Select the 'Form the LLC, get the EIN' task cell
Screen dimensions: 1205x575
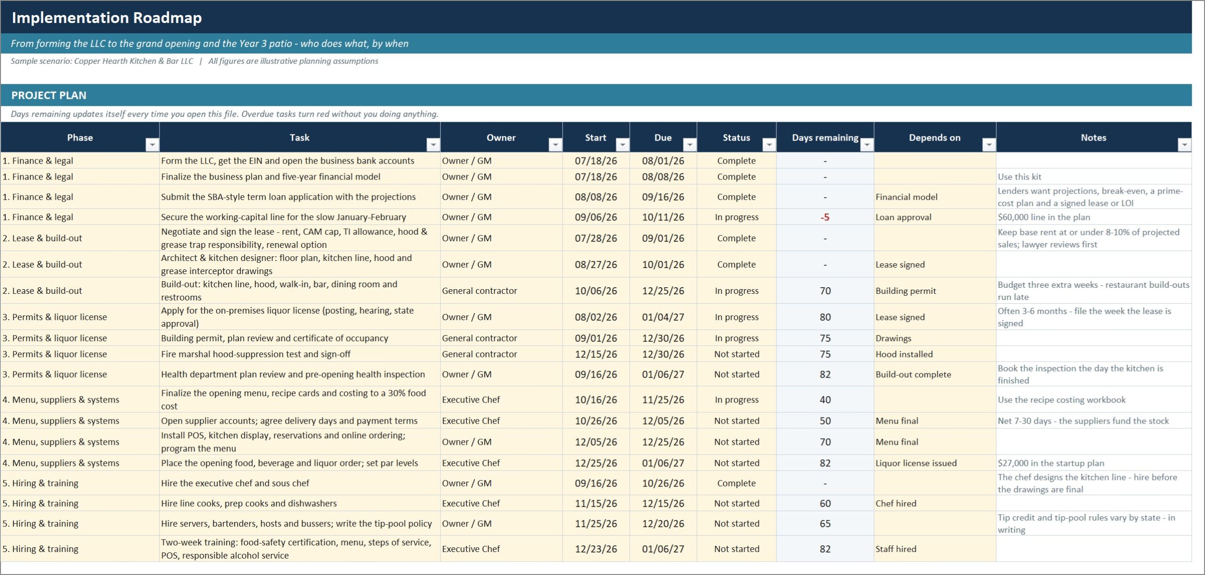(x=300, y=161)
